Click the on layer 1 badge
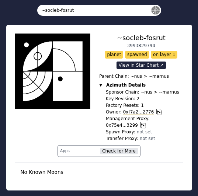Image resolution: width=198 pixels, height=196 pixels. click(x=164, y=55)
